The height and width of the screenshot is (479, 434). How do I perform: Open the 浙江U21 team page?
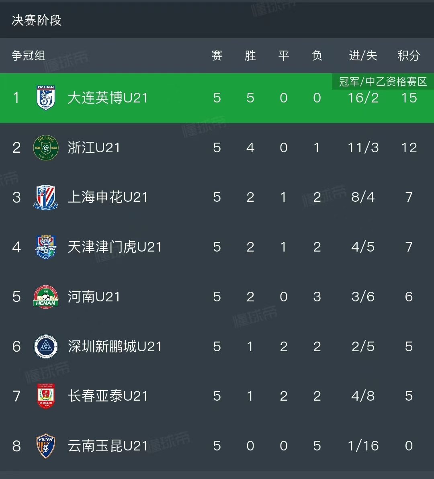click(x=94, y=147)
